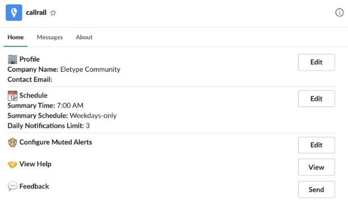Screen dimensions: 348x210
Task: Click the View button for help
Action: [x=316, y=167]
